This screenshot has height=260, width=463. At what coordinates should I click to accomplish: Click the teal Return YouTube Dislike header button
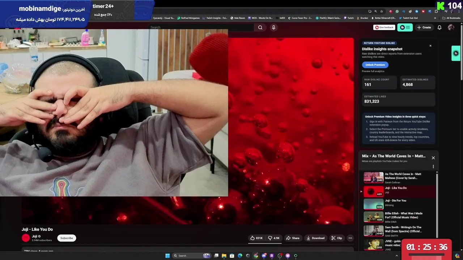pyautogui.click(x=405, y=27)
